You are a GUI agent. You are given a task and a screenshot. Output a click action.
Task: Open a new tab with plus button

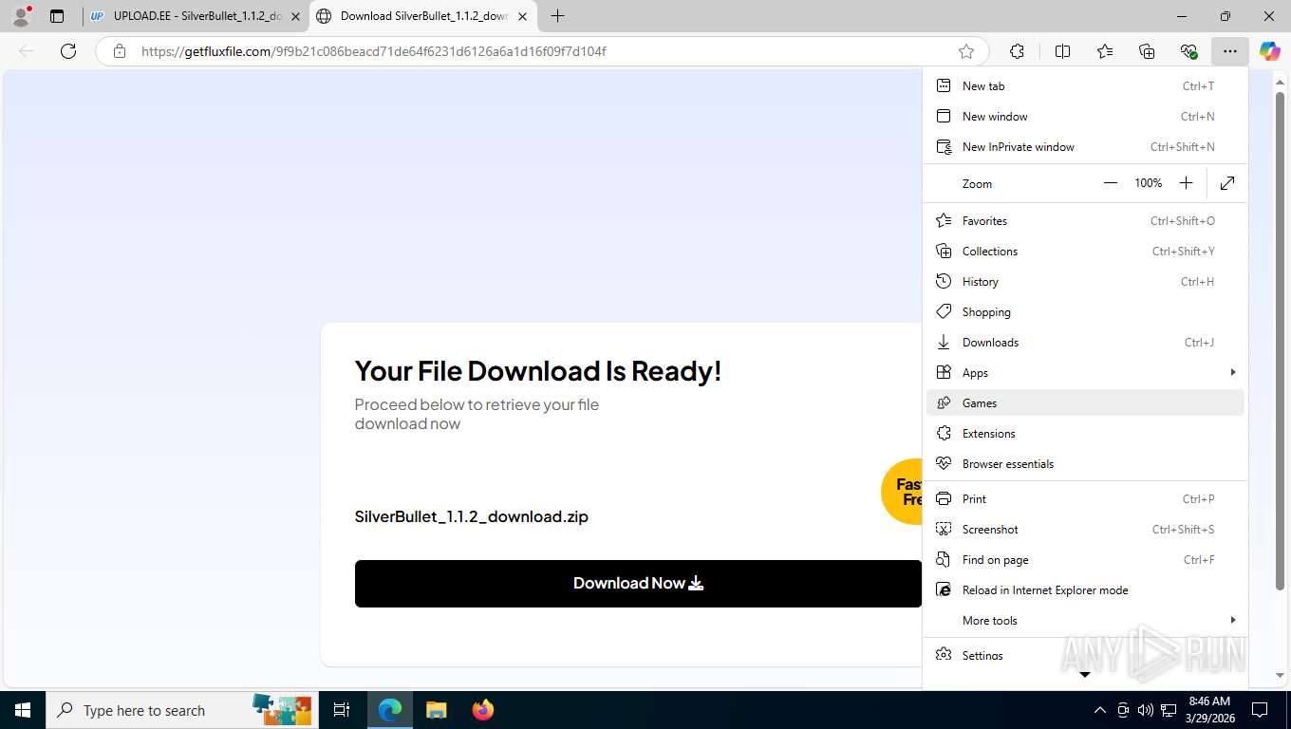pos(558,16)
